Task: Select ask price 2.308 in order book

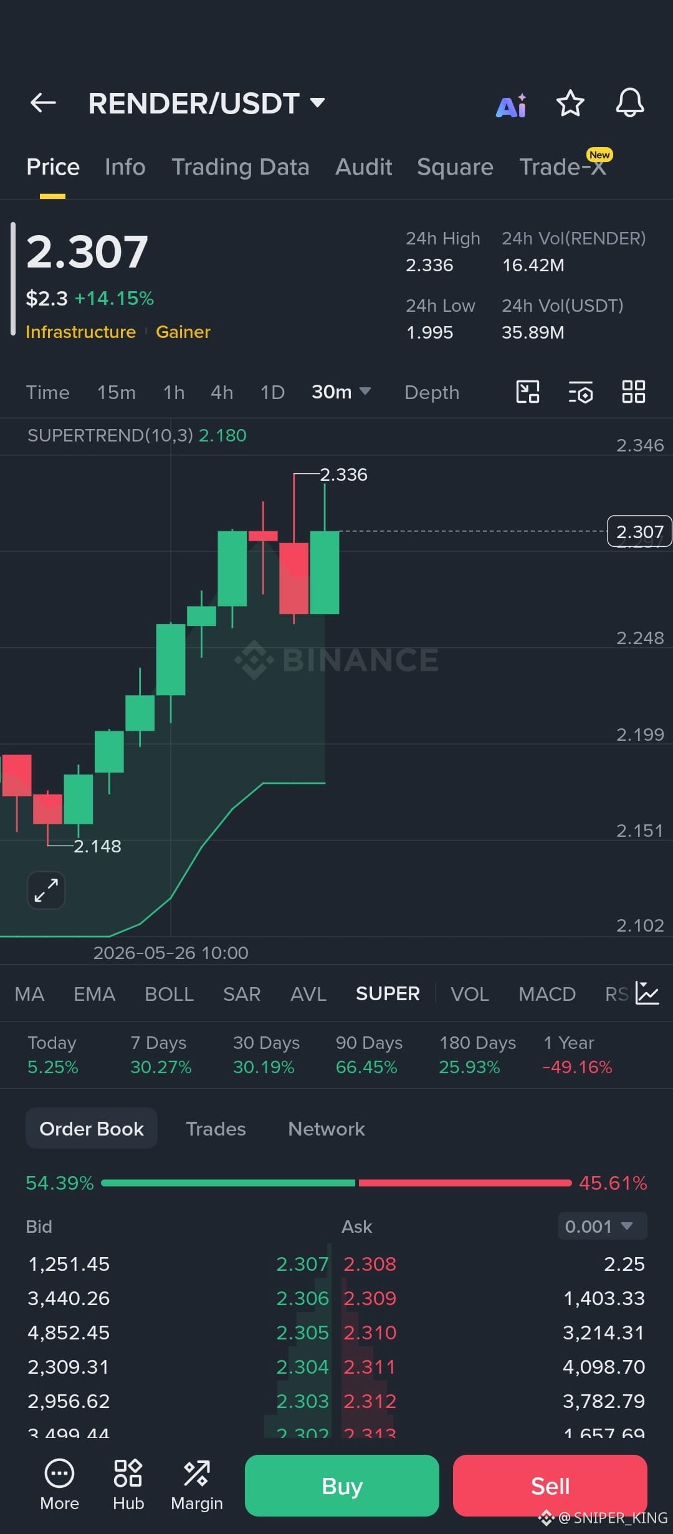Action: pos(370,1264)
